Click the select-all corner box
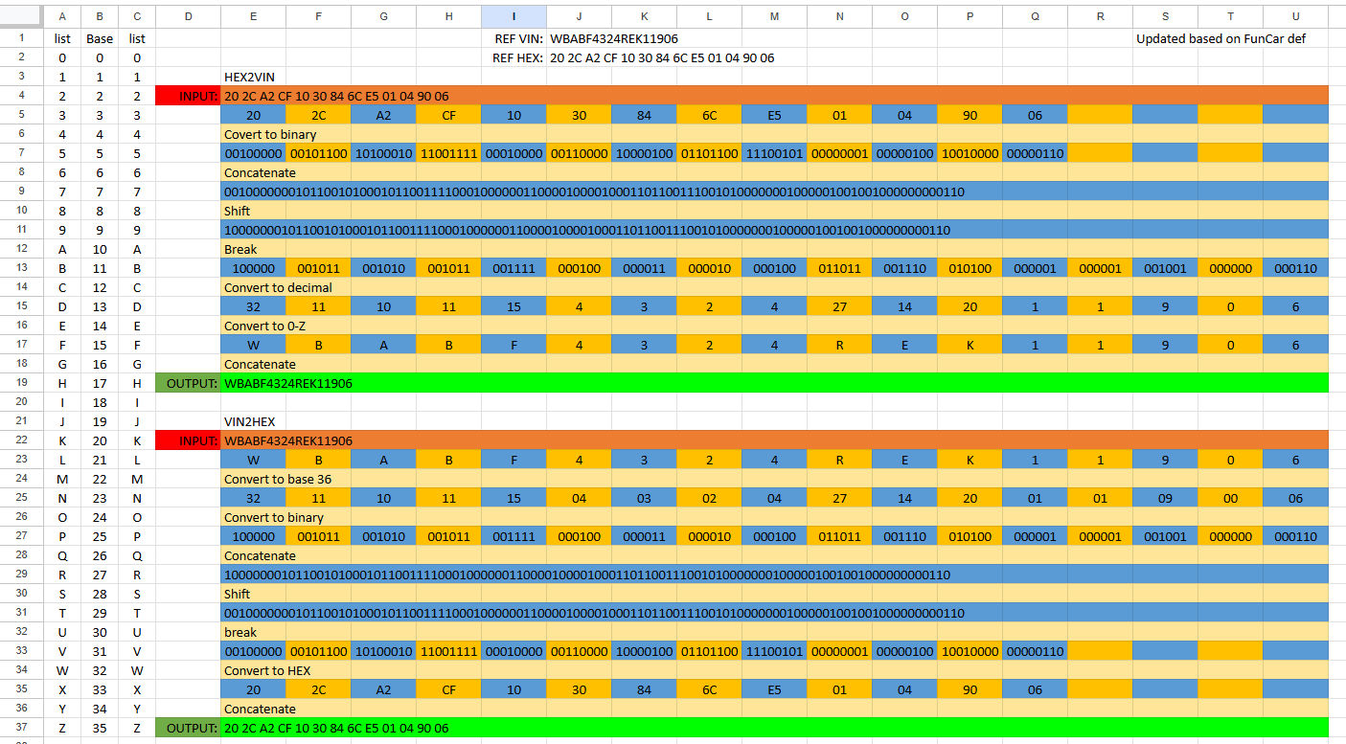 pyautogui.click(x=21, y=16)
